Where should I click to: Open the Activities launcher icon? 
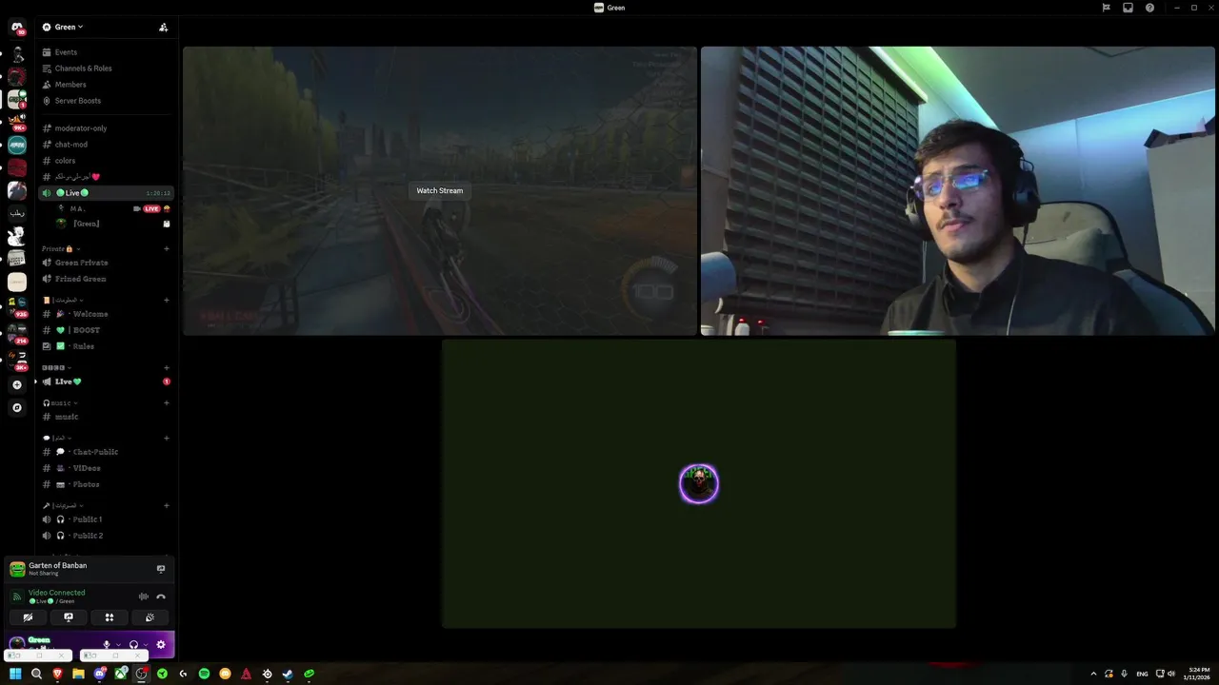coord(110,617)
